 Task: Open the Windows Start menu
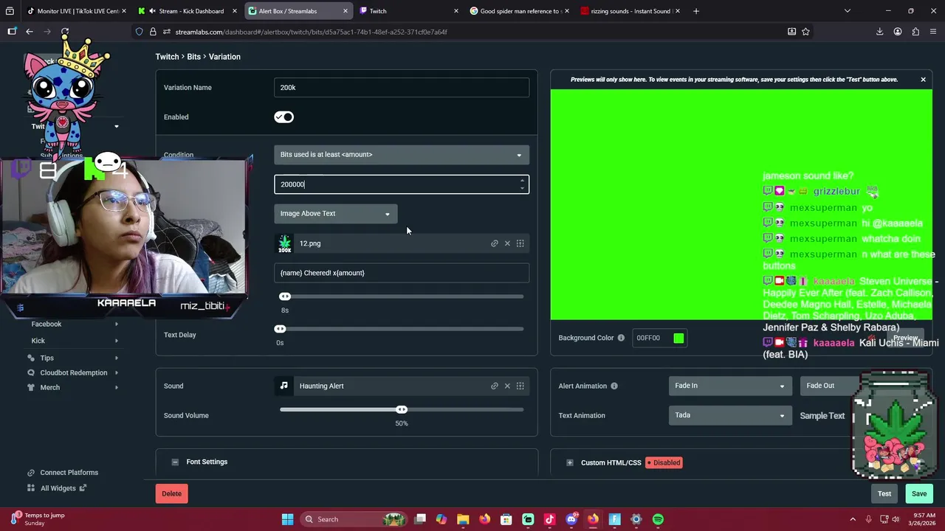(x=287, y=519)
